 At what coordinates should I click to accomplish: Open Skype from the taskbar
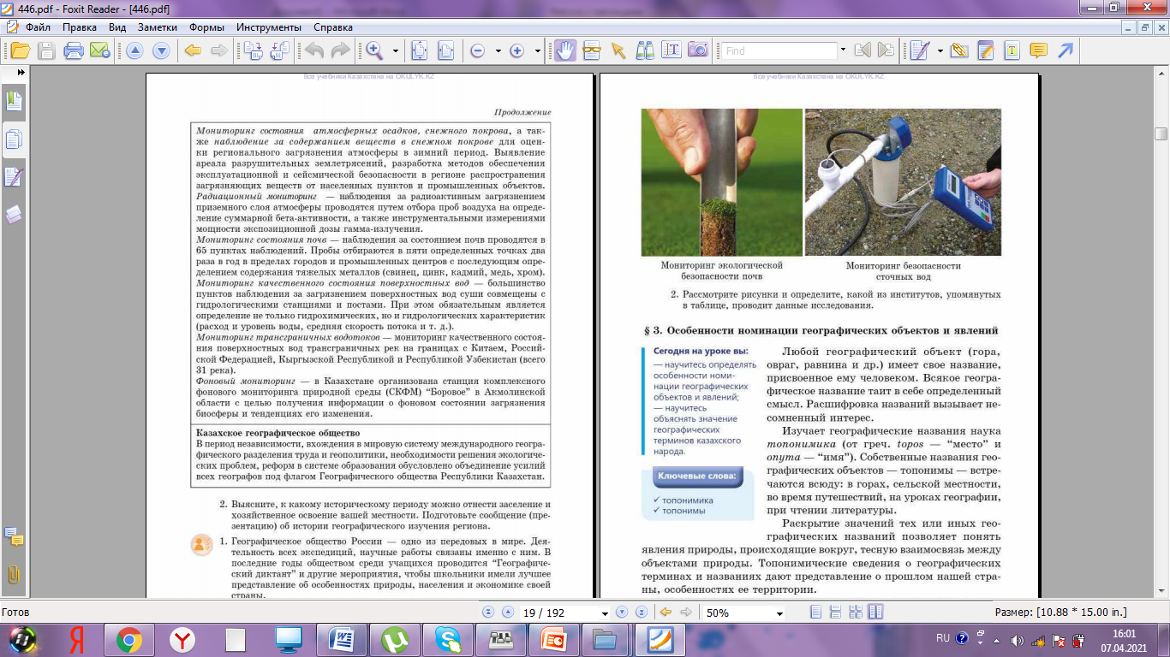point(447,639)
